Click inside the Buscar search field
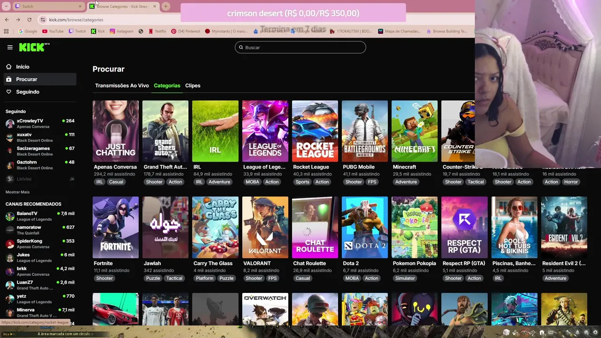 [x=300, y=47]
